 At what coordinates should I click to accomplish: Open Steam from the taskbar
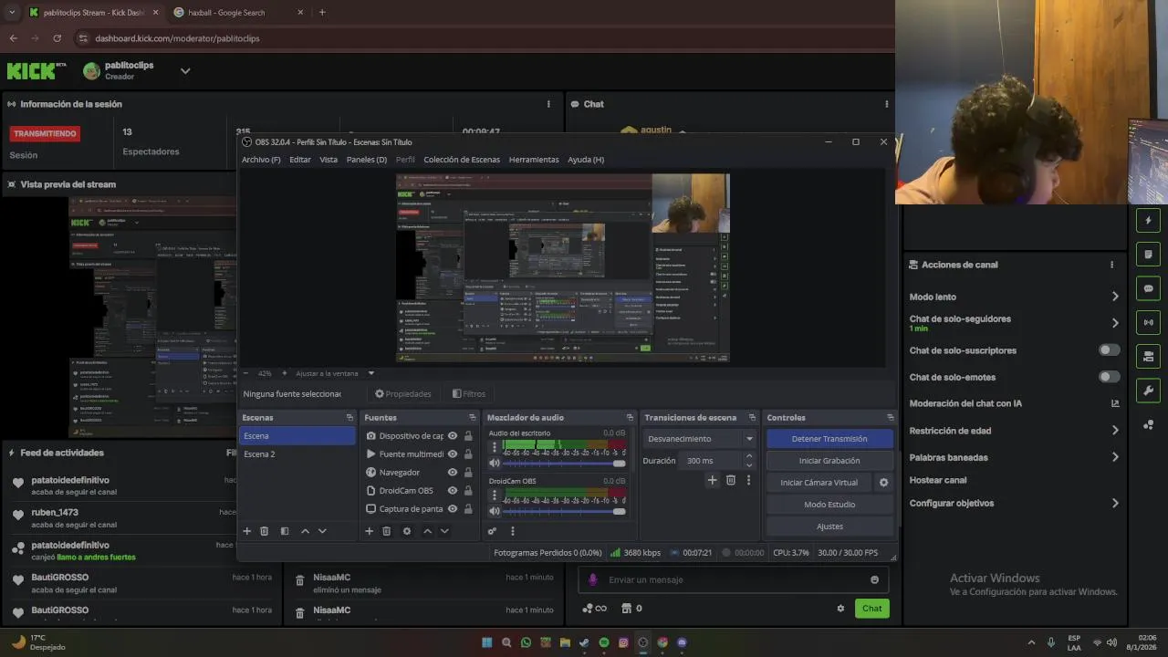(x=585, y=642)
